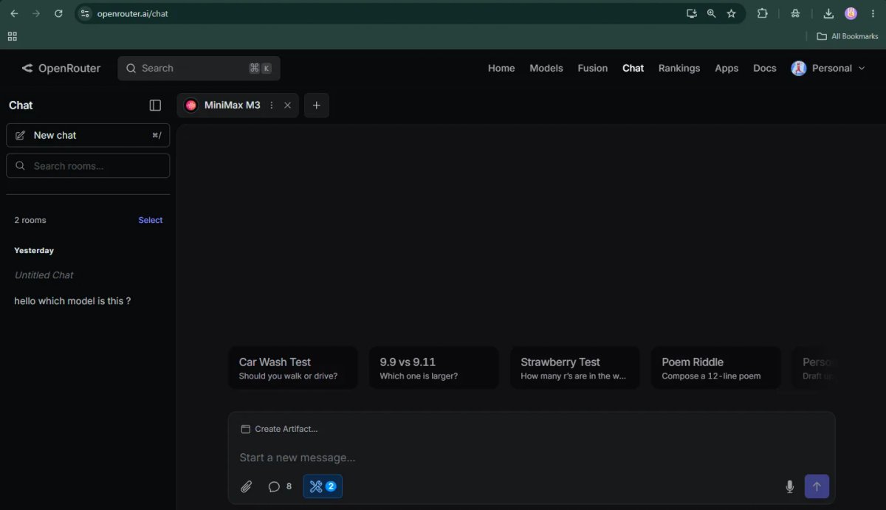Expand the Personal account dropdown
Viewport: 886px width, 510px height.
coord(828,68)
